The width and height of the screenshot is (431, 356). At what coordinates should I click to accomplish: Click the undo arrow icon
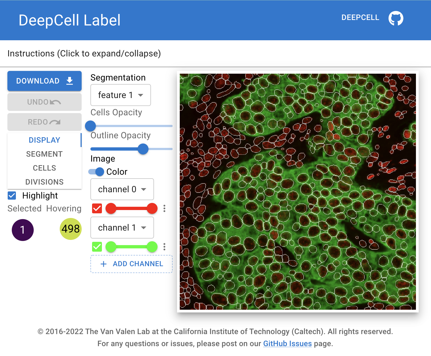[56, 102]
